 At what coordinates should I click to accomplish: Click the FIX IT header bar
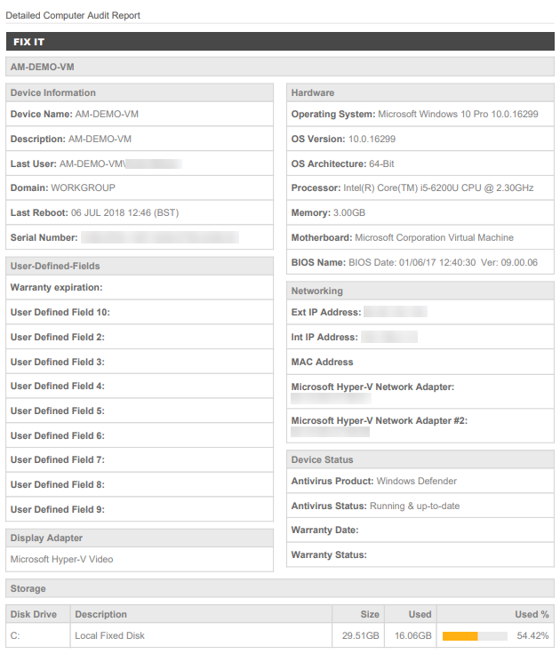point(280,42)
